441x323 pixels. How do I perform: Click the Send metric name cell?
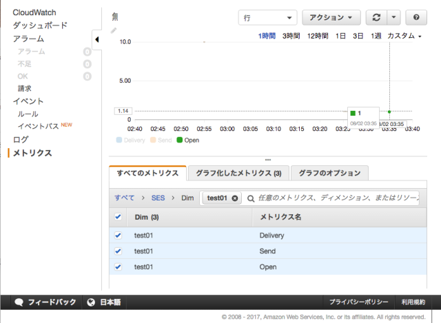[x=267, y=251]
